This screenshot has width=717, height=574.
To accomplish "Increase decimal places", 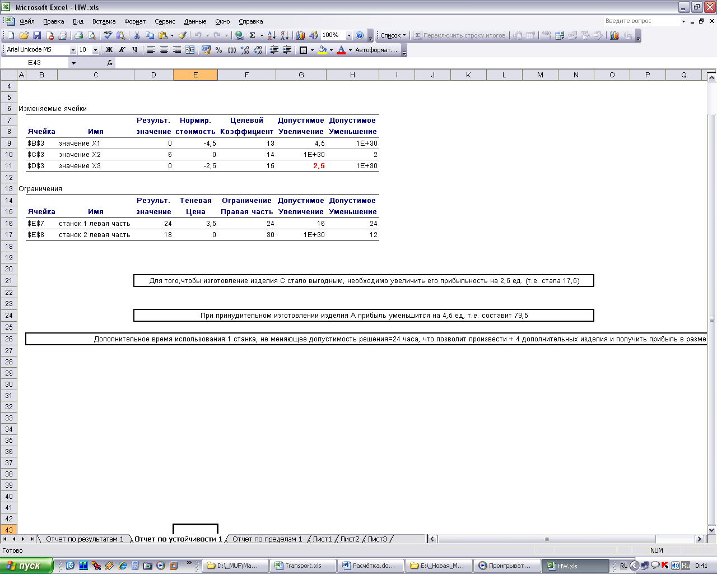I will pos(245,50).
